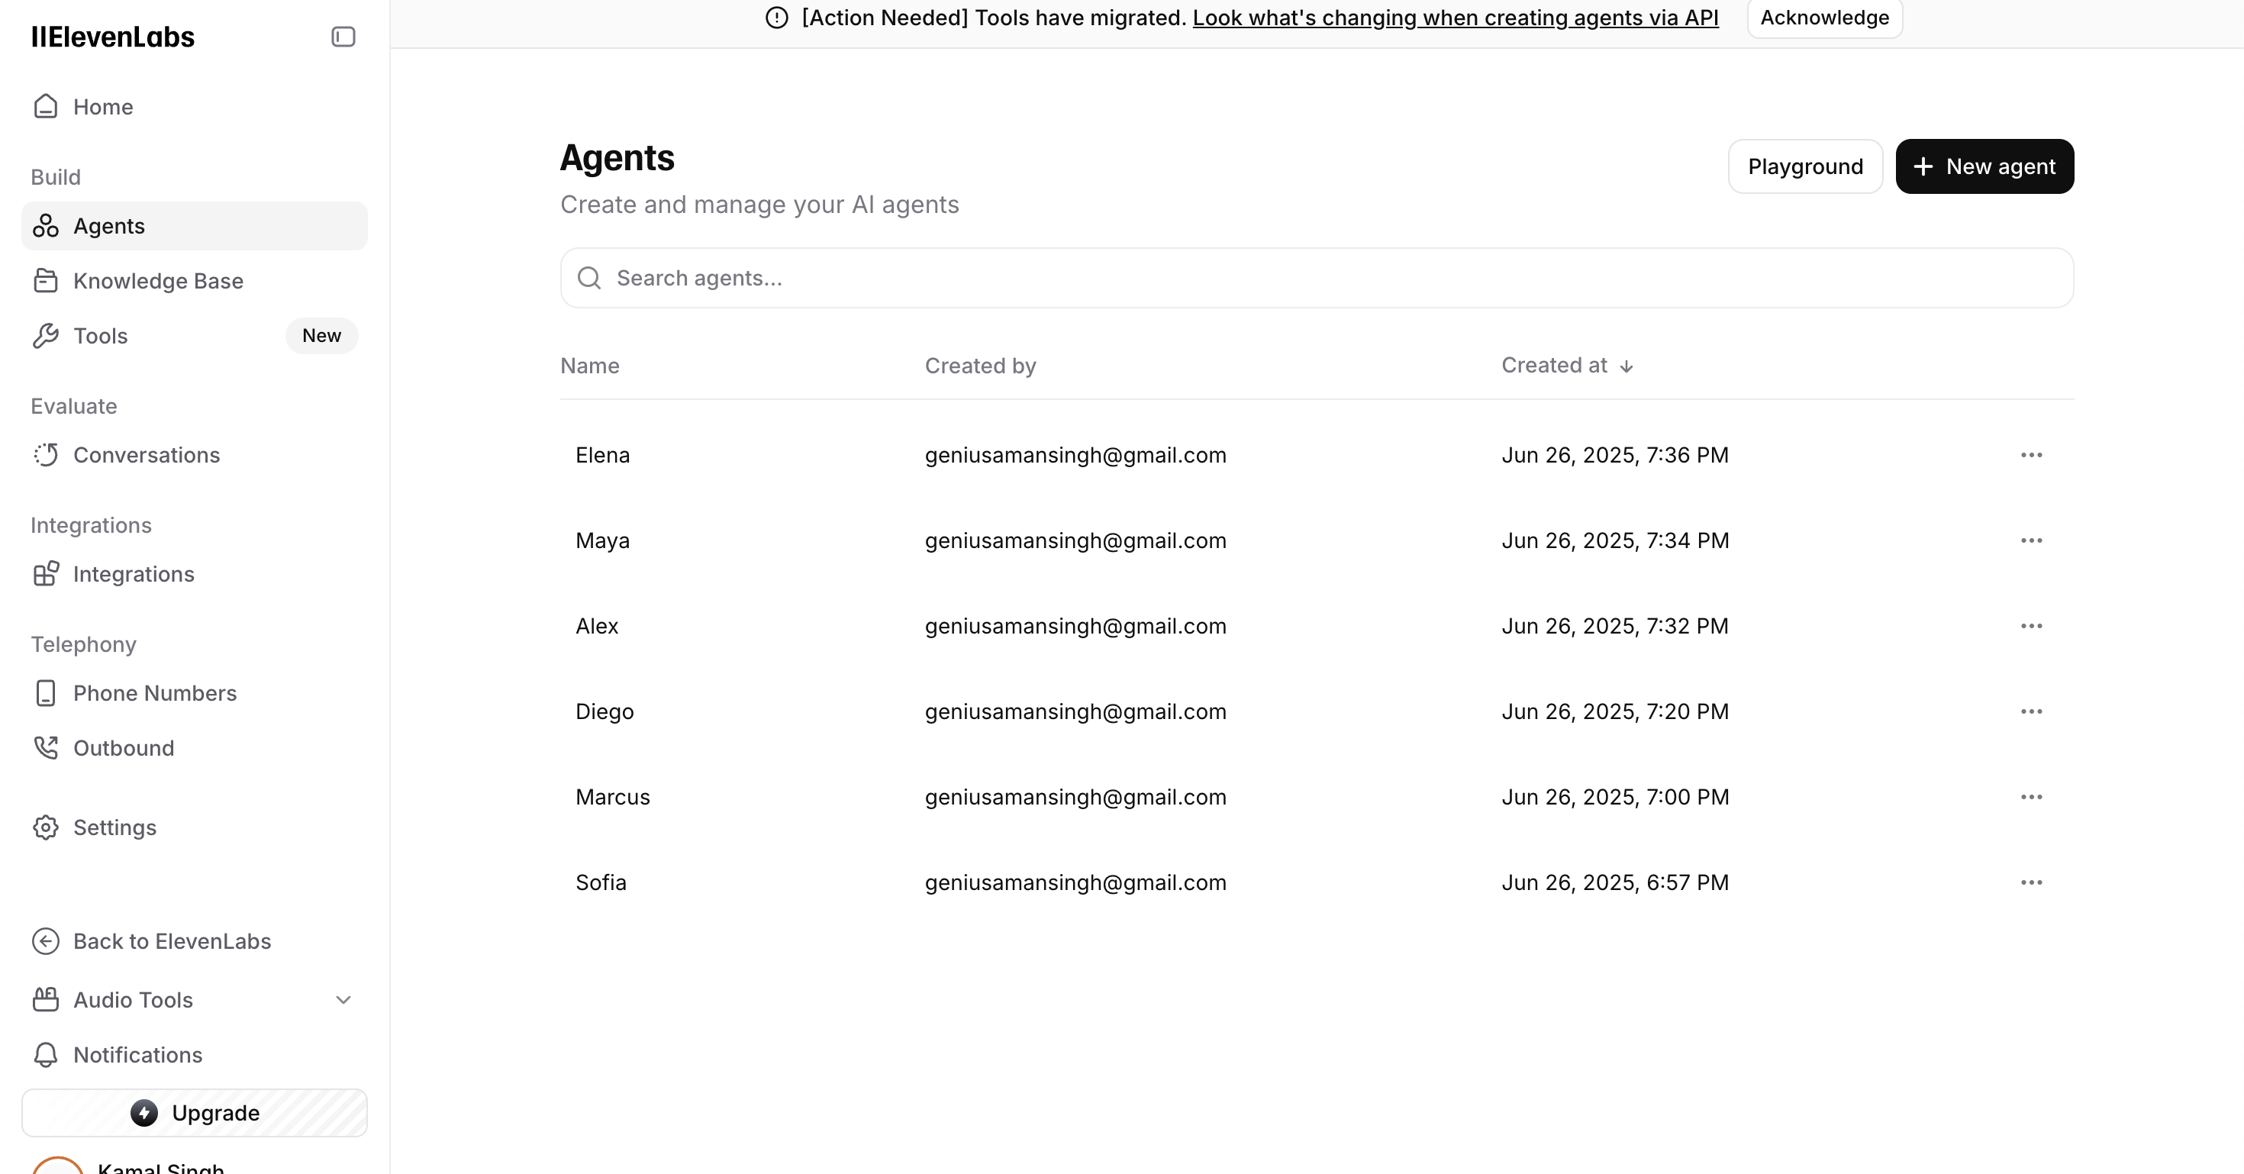The width and height of the screenshot is (2244, 1174).
Task: Select Agents in the sidebar
Action: point(109,226)
